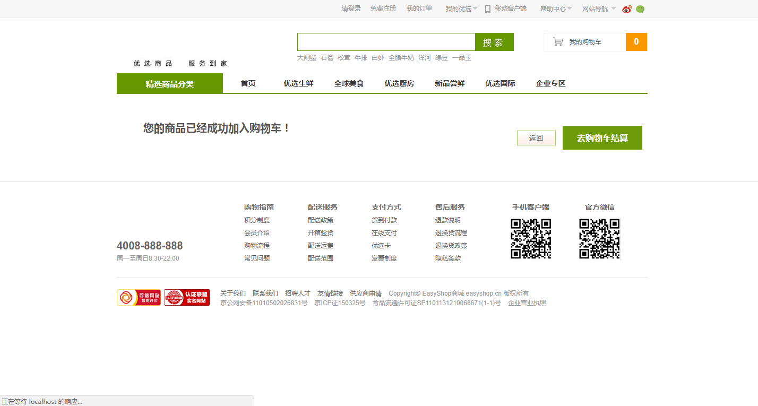This screenshot has width=758, height=406.
Task: Open the 优选生鲜 nav tab
Action: (x=298, y=83)
